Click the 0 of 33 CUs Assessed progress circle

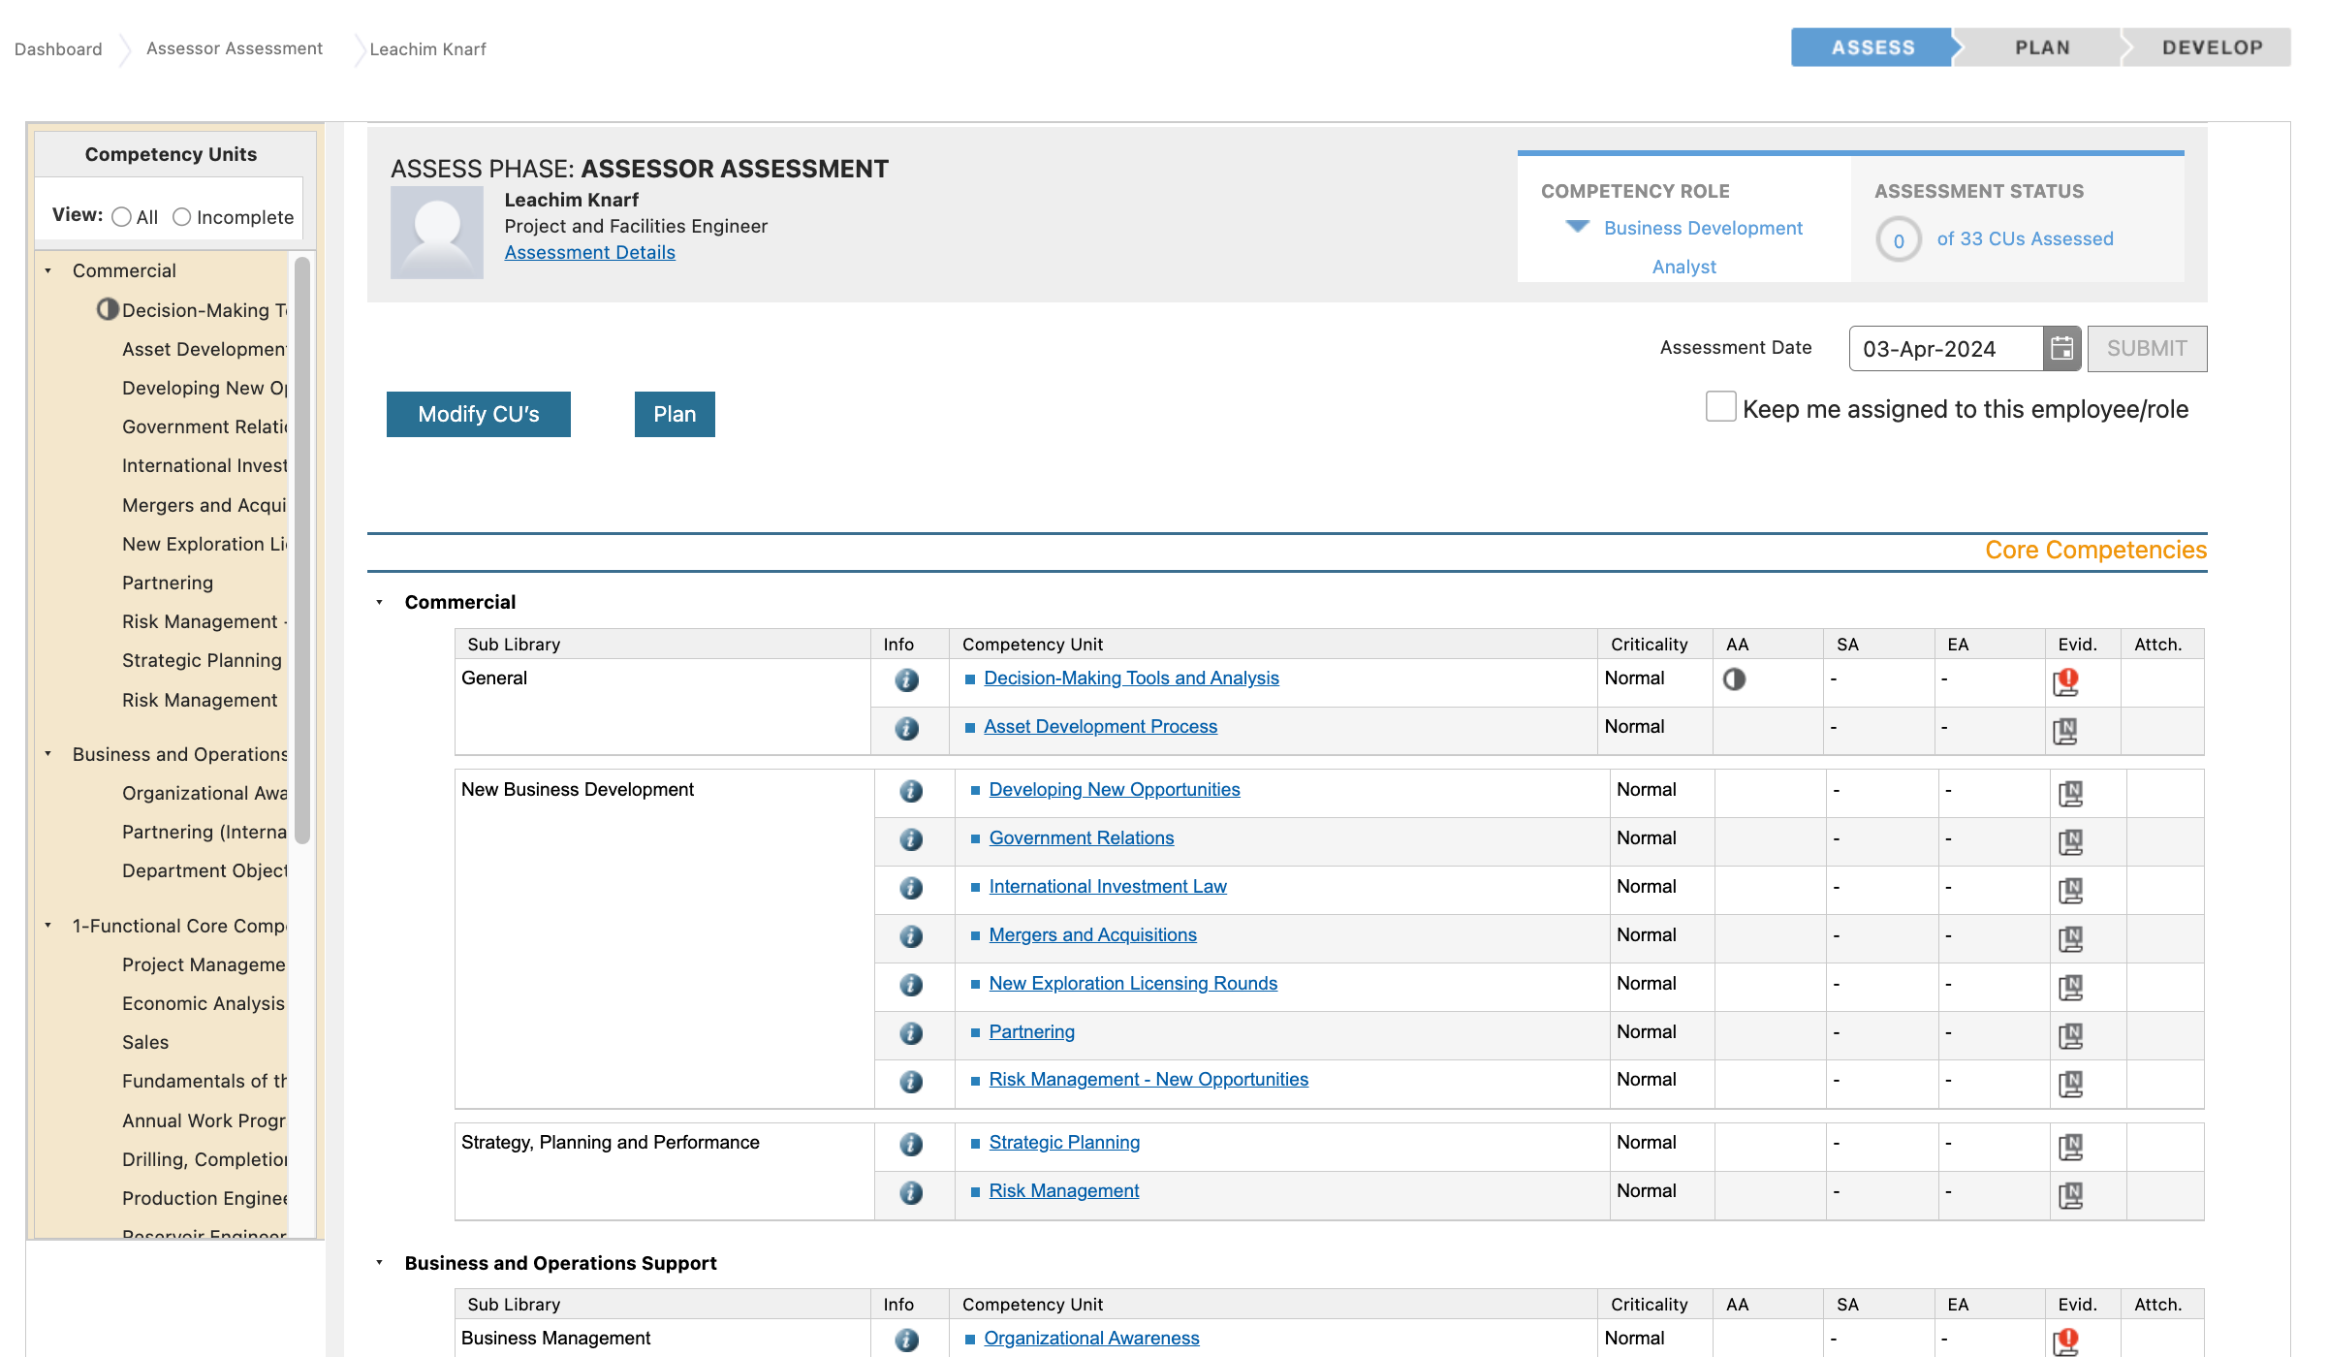[x=1898, y=238]
